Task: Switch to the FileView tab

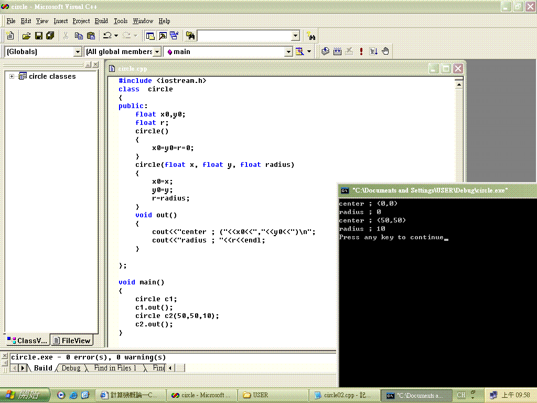Action: point(72,341)
